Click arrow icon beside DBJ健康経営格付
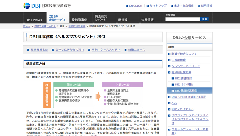Viewport: 240px width, 136px height. (x=172, y=91)
